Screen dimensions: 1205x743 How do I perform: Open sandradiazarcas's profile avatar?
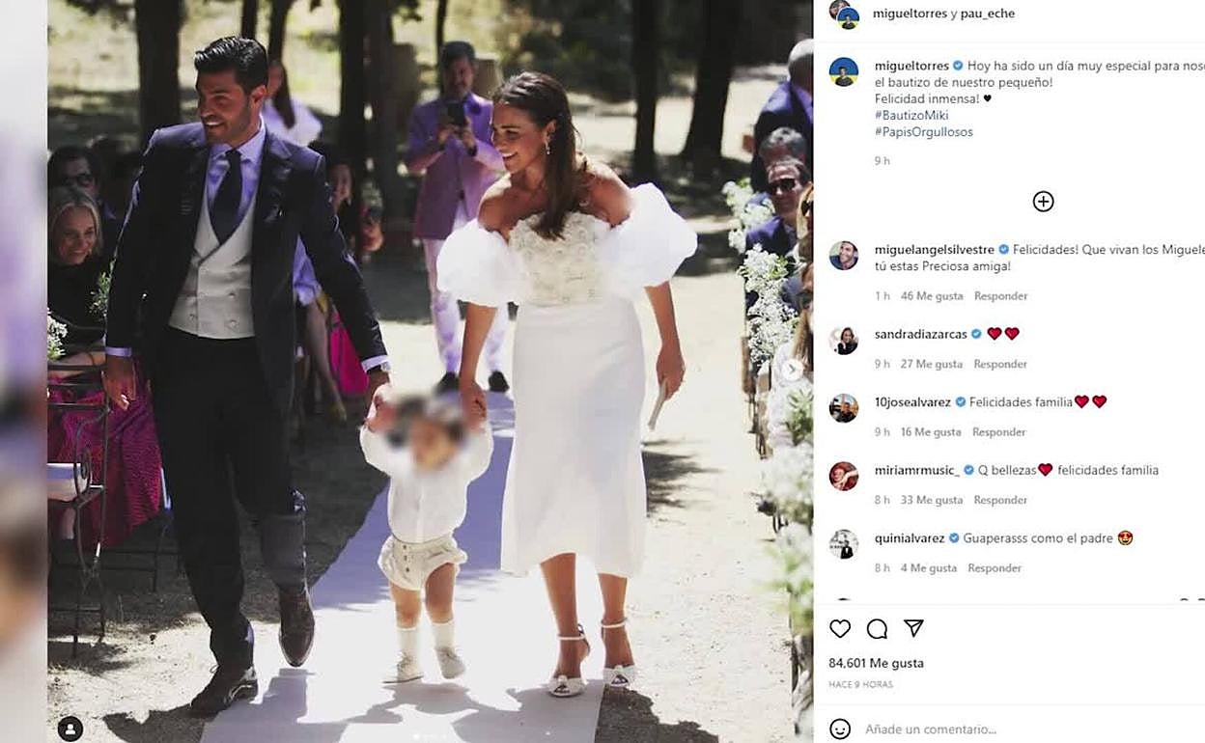click(844, 341)
